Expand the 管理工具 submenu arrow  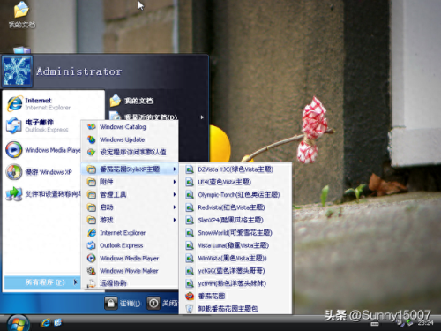(x=175, y=194)
